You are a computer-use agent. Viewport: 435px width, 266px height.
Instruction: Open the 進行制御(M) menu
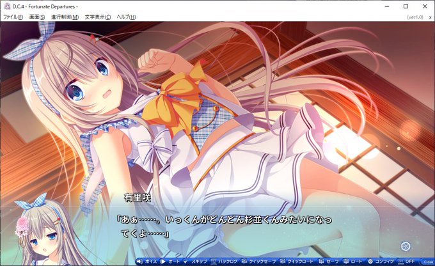click(x=65, y=17)
